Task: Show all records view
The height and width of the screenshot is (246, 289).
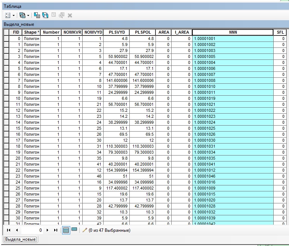Action: (66, 230)
